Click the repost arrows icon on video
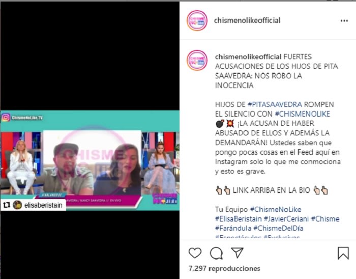Image resolution: width=356 pixels, height=279 pixels. [x=6, y=205]
